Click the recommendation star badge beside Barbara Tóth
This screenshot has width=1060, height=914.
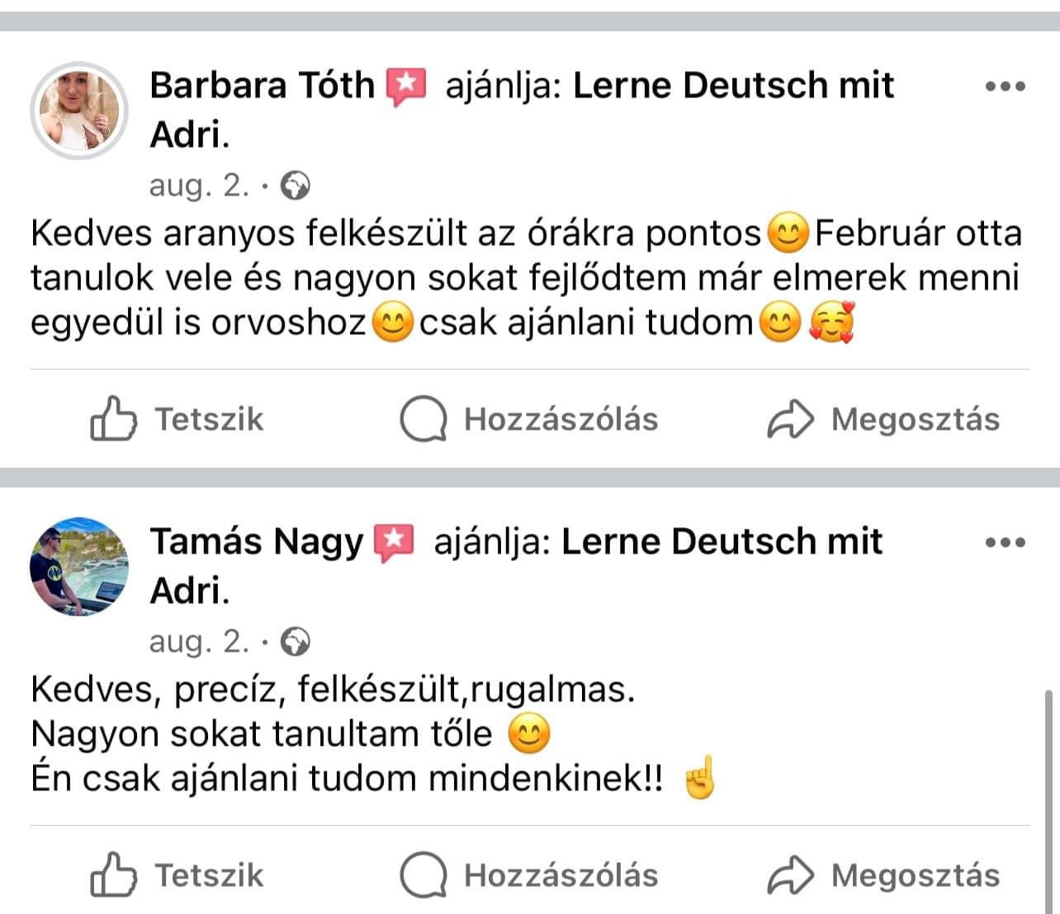tap(405, 87)
